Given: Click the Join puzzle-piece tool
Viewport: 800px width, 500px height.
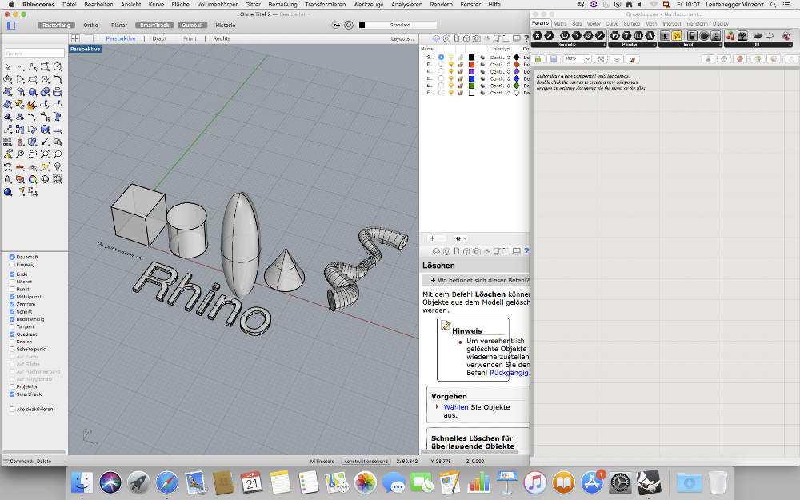Looking at the screenshot, I should tap(21, 105).
